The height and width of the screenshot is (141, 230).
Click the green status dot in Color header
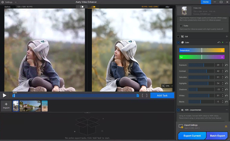pyautogui.click(x=223, y=42)
